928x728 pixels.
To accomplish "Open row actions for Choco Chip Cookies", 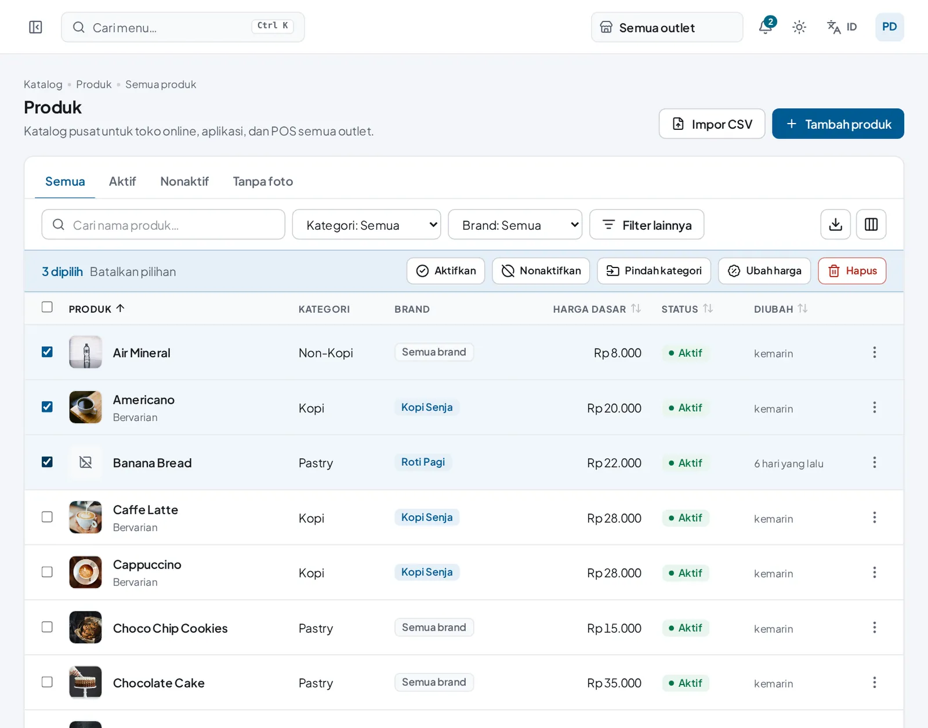I will (874, 628).
